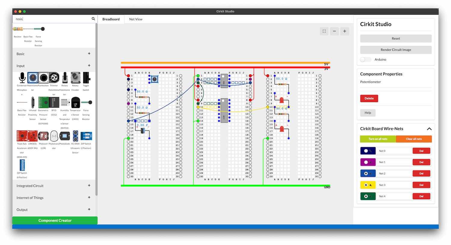
Task: Delete the selected Potentiometer
Action: point(369,98)
